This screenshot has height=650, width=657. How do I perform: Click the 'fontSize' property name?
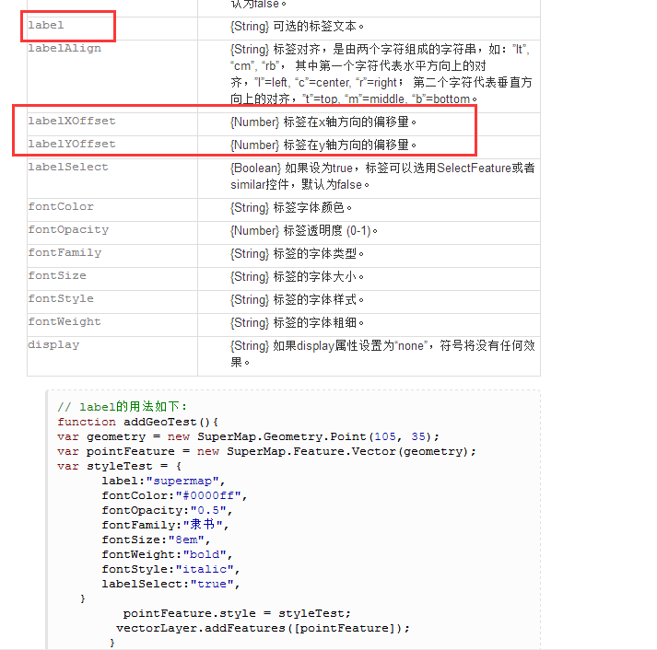click(57, 276)
